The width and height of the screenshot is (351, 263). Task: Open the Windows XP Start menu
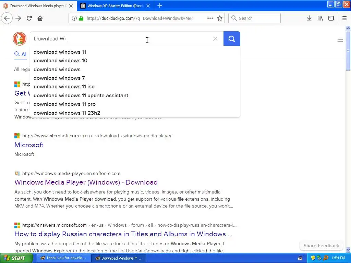(16, 258)
